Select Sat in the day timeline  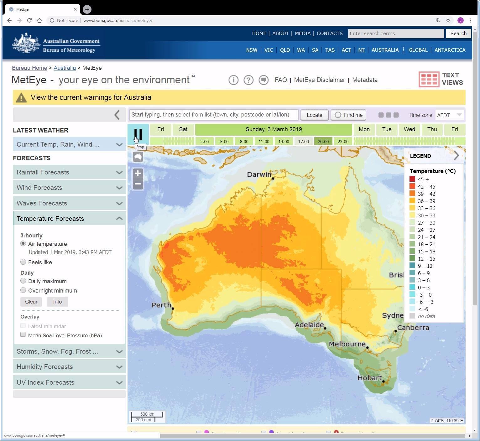(x=183, y=129)
